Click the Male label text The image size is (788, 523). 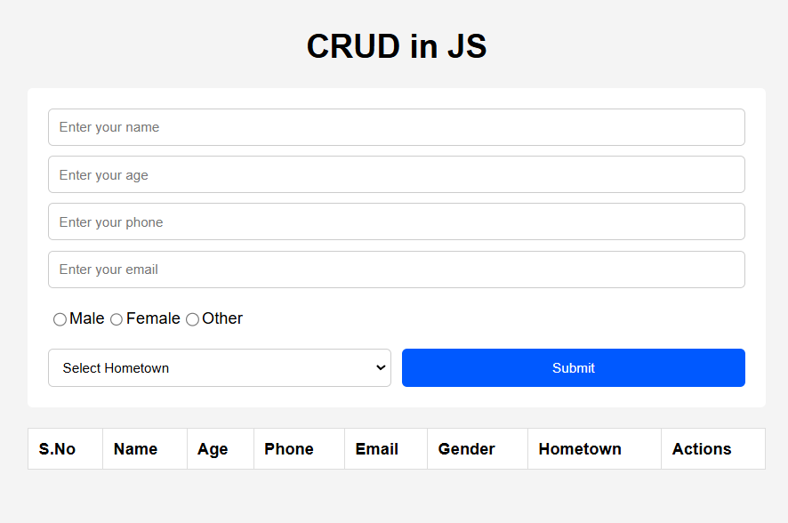tap(87, 318)
